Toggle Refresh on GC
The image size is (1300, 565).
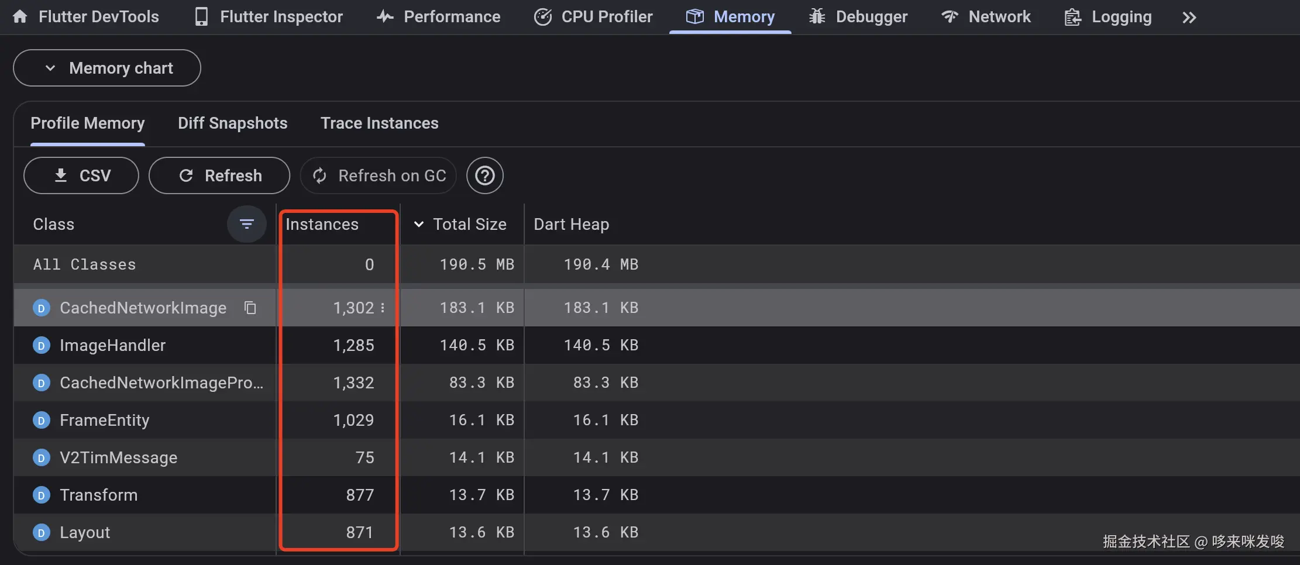(x=379, y=175)
